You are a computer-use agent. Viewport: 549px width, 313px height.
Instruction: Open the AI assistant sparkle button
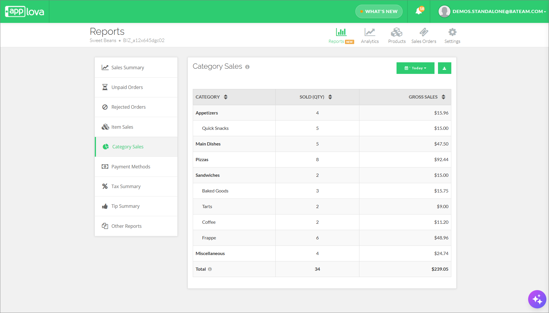click(x=537, y=299)
